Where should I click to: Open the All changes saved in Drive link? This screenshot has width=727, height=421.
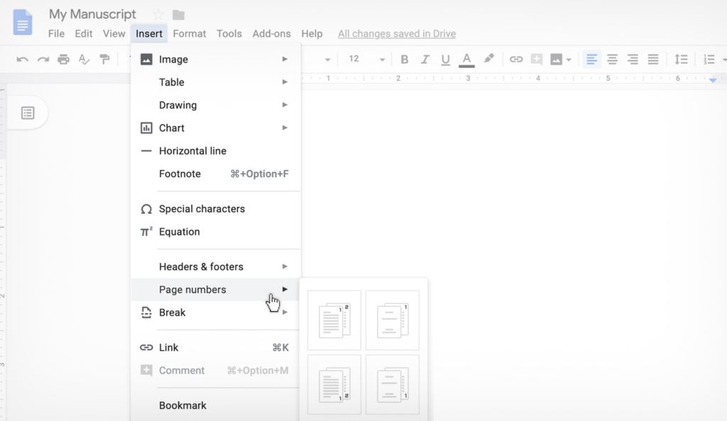point(397,33)
